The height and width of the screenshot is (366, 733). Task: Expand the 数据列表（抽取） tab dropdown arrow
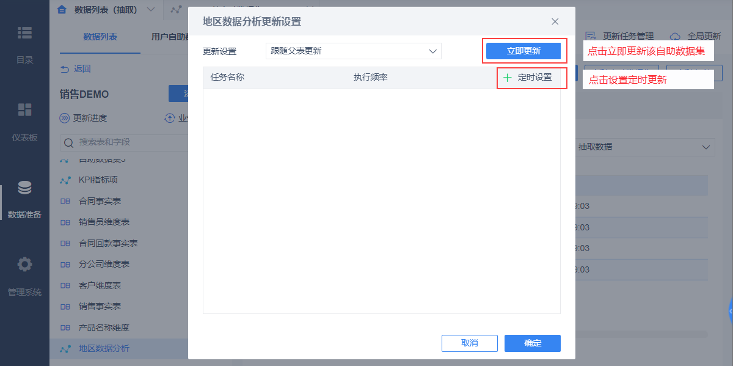(150, 10)
